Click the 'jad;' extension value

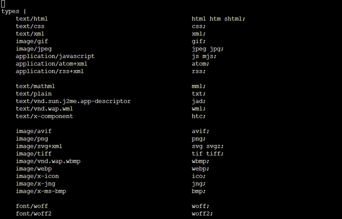pos(199,101)
